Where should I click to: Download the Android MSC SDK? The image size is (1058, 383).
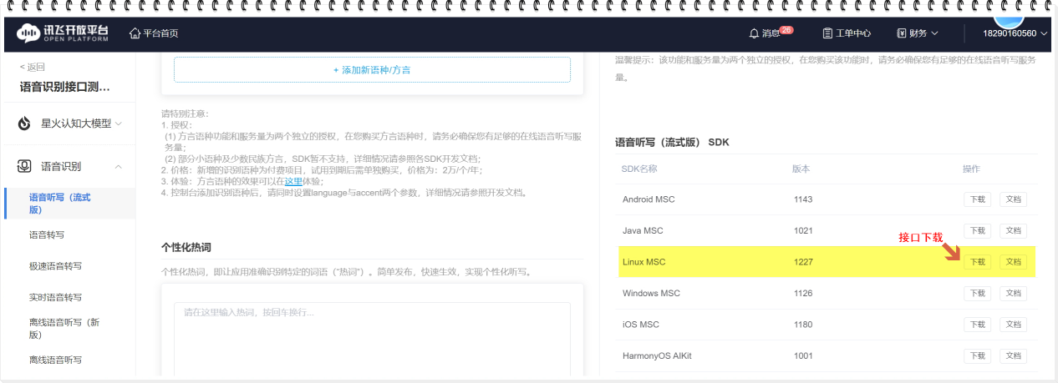[977, 199]
